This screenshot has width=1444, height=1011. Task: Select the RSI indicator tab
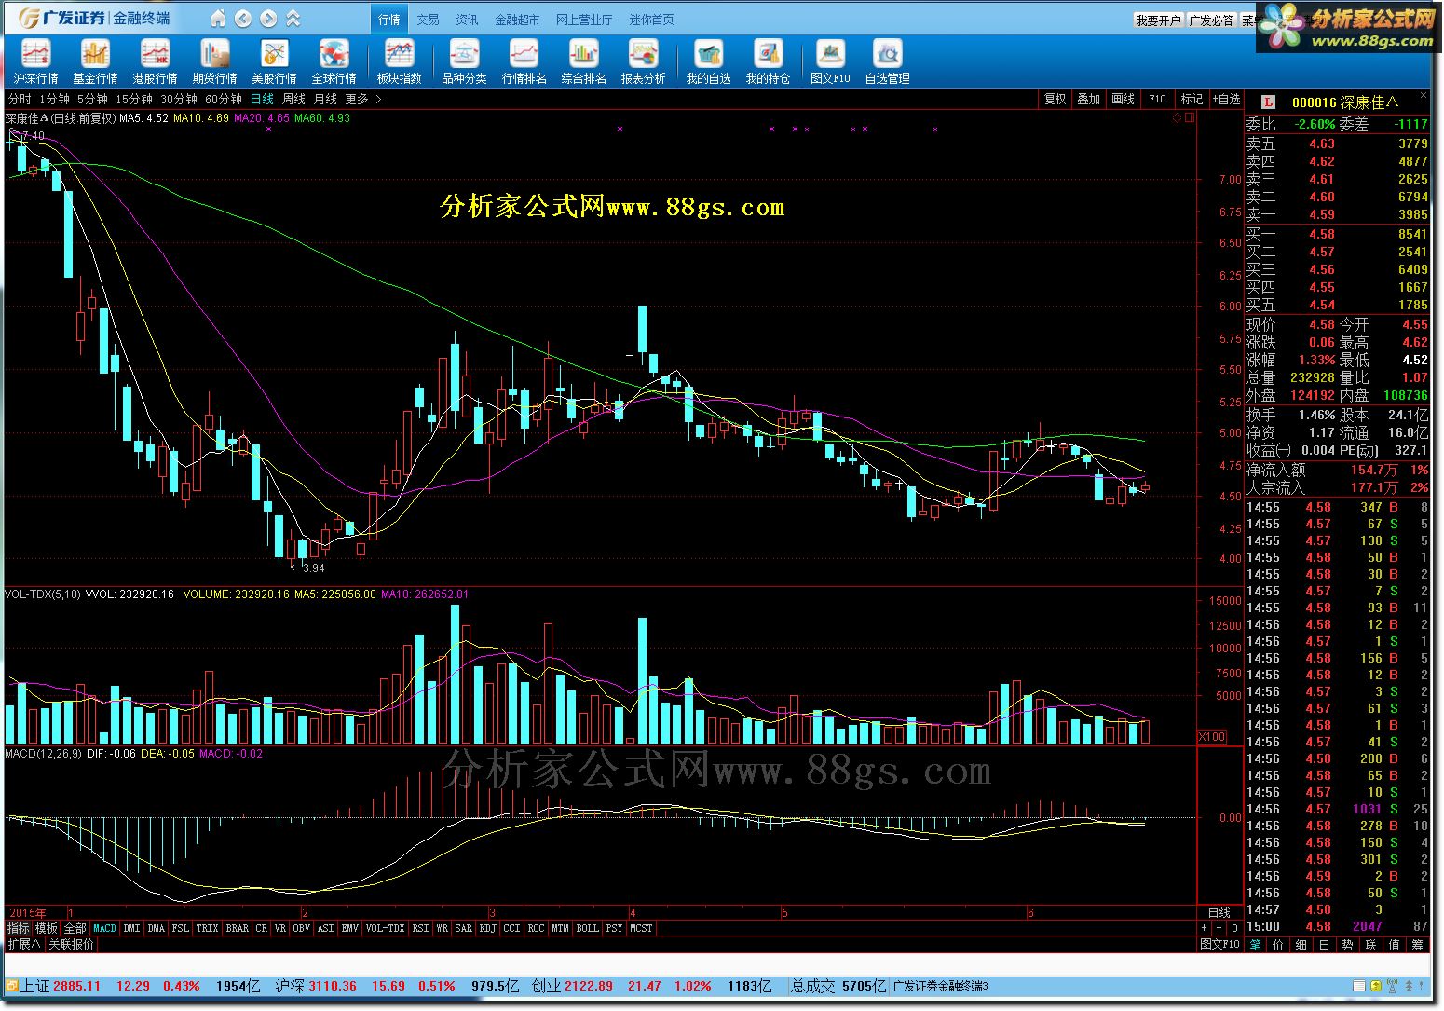[421, 928]
